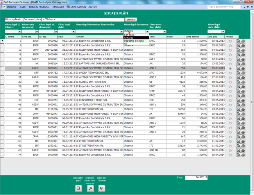Select the record selector for ID intrare 3
254x195 pixels.
coord(2,41)
